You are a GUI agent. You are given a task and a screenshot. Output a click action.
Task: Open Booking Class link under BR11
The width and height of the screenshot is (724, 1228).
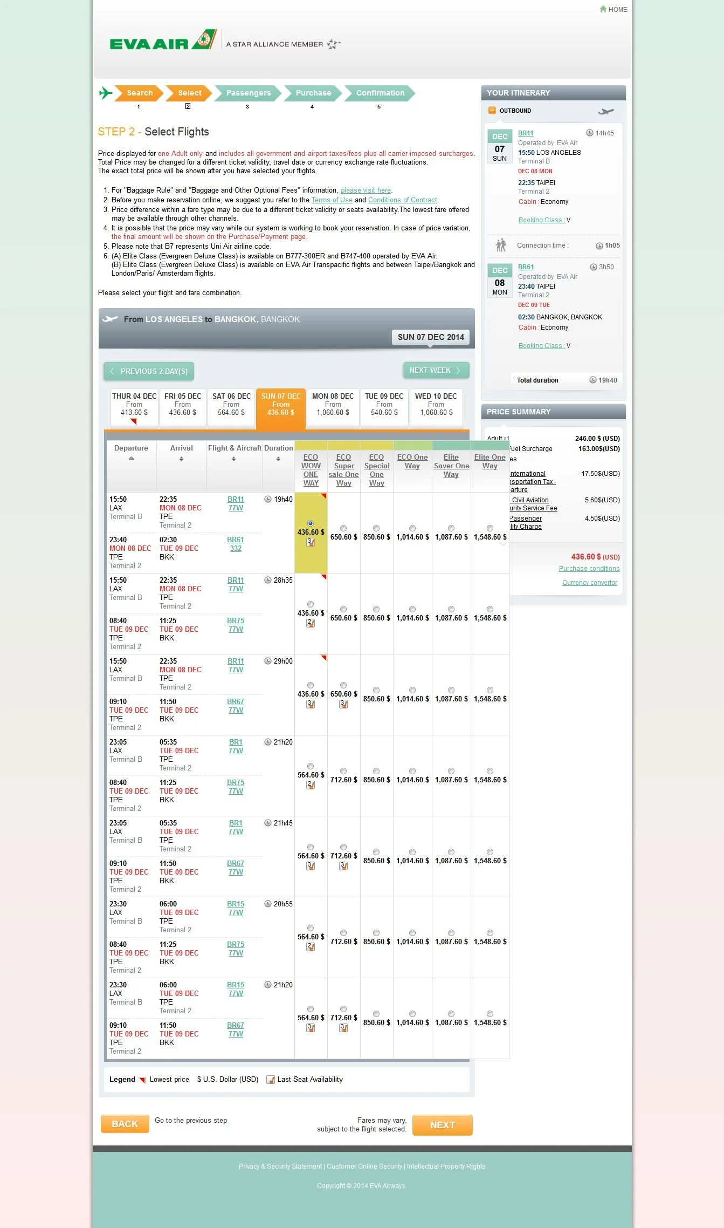click(x=541, y=220)
